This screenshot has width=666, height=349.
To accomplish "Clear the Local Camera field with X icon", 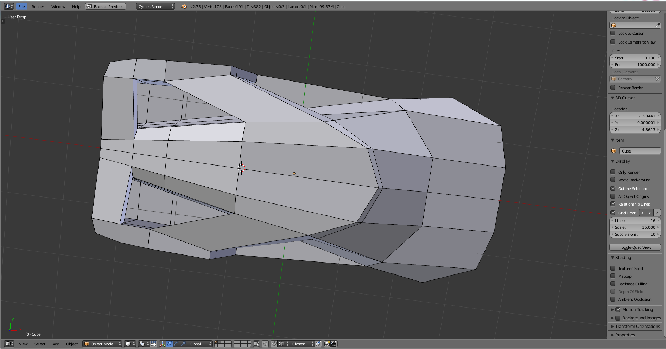I will pyautogui.click(x=657, y=79).
